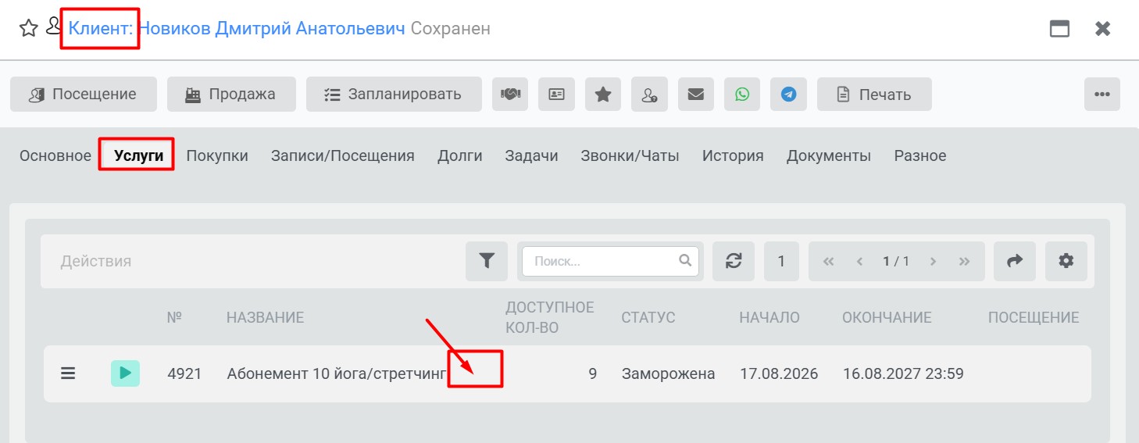Open row menu for subscription 4921

coord(68,373)
